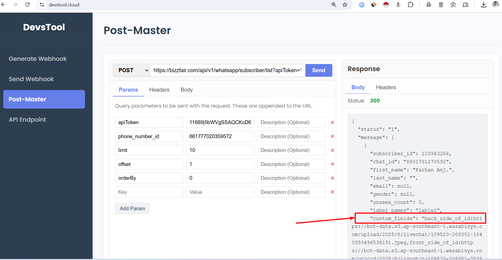Click the offset value field
Viewport: 502px width, 260px height.
220,164
